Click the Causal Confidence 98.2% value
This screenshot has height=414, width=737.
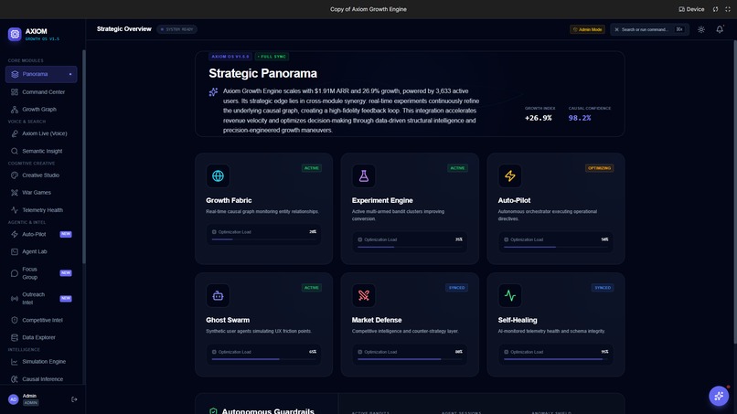coord(580,118)
